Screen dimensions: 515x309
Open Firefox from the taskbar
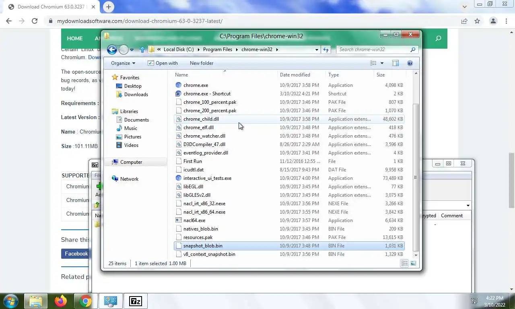click(x=61, y=301)
